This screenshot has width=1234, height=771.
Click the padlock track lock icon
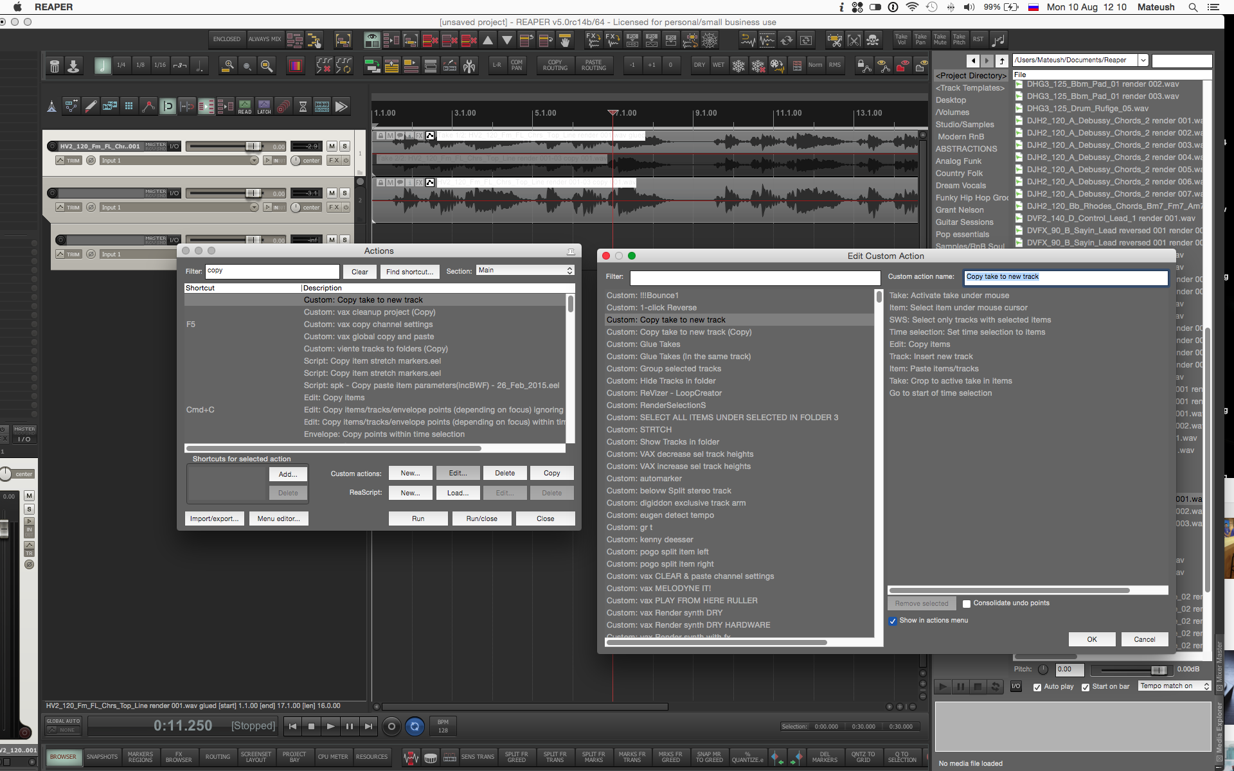click(x=864, y=66)
